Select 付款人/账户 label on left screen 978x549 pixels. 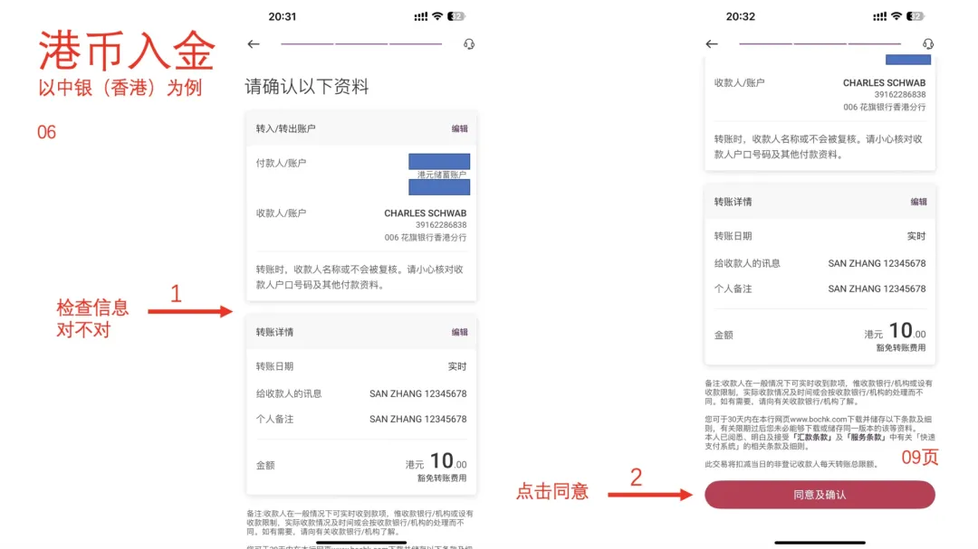tap(281, 164)
